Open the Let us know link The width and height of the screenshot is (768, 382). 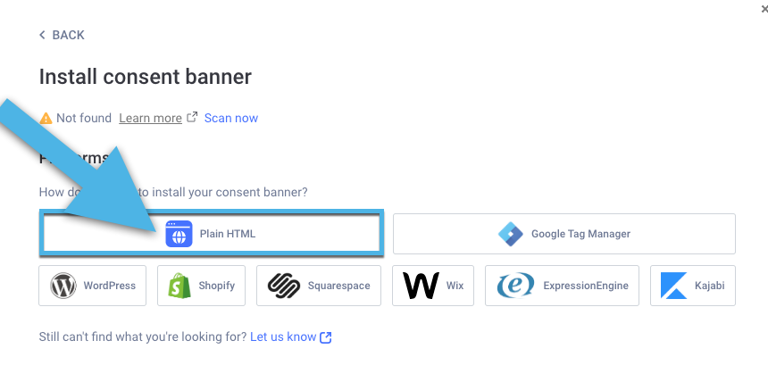click(x=283, y=337)
